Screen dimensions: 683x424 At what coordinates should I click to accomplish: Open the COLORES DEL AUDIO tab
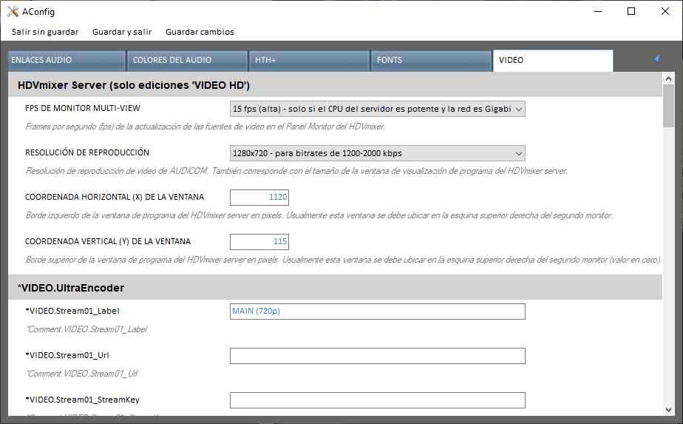[x=187, y=60]
